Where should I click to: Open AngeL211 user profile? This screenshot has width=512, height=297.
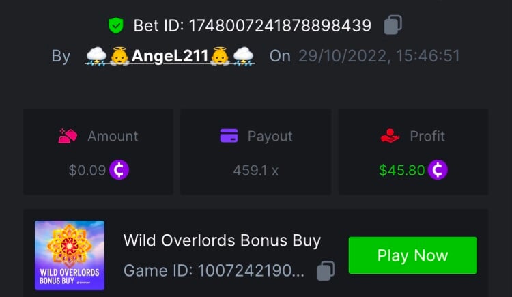170,56
